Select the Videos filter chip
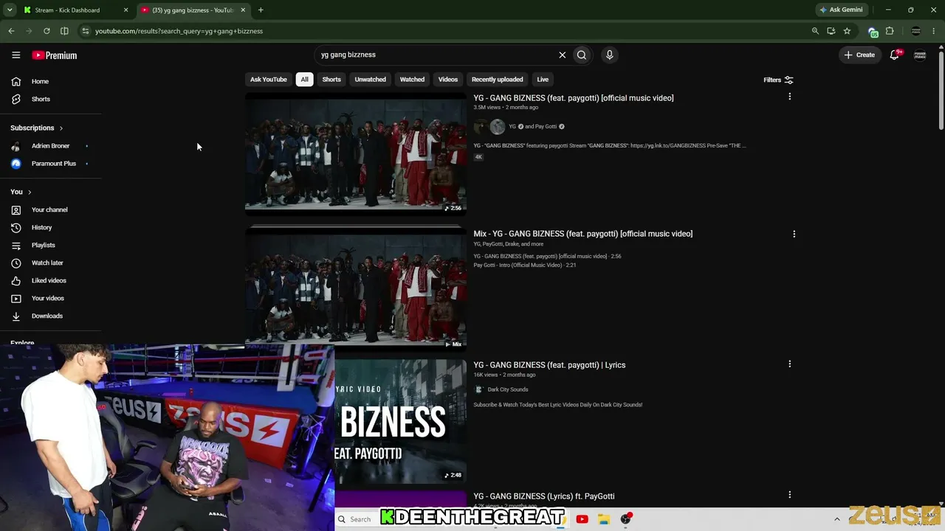945x531 pixels. (448, 80)
